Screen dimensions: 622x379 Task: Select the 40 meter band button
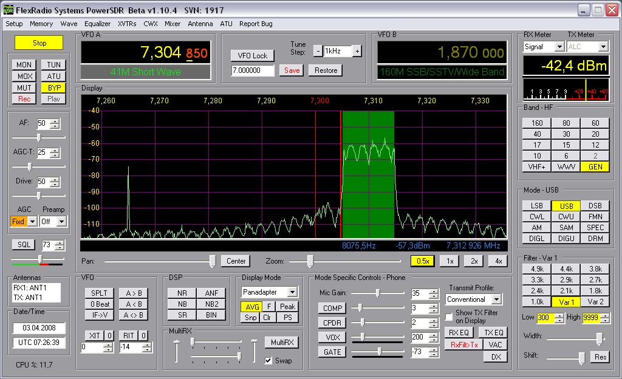point(537,134)
